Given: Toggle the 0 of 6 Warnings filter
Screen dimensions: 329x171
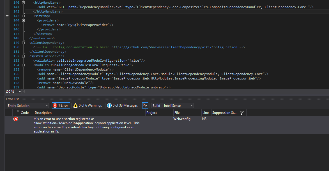Looking at the screenshot, I should [88, 105].
